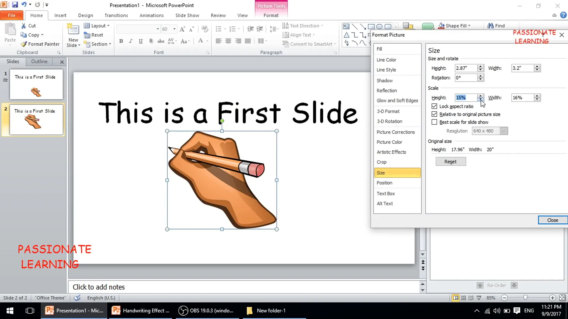
Task: Toggle Bold formatting
Action: click(121, 41)
